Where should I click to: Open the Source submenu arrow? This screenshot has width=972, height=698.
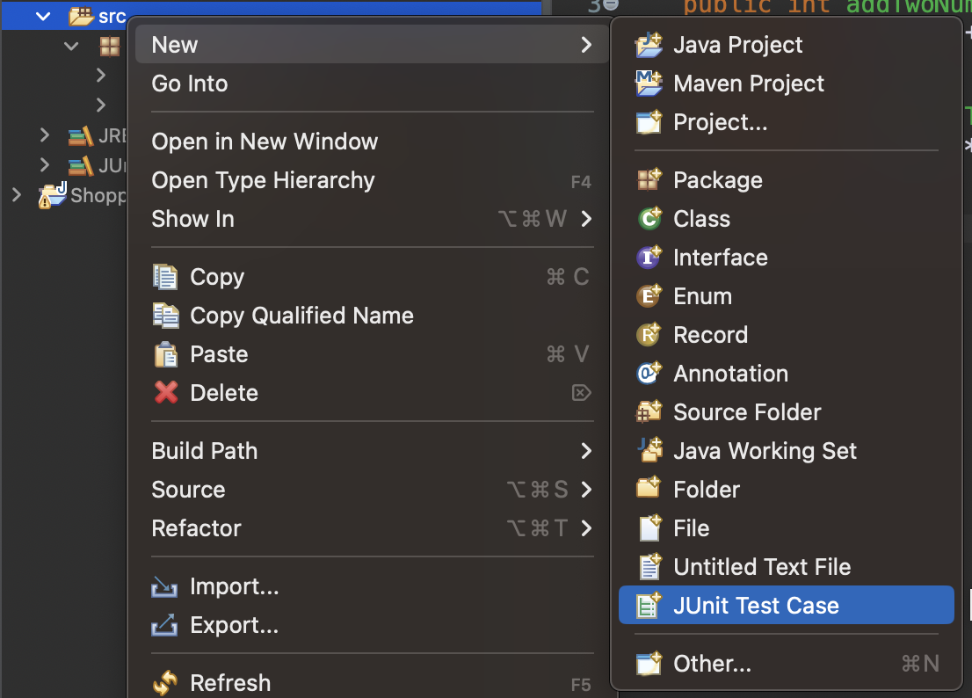pos(586,490)
